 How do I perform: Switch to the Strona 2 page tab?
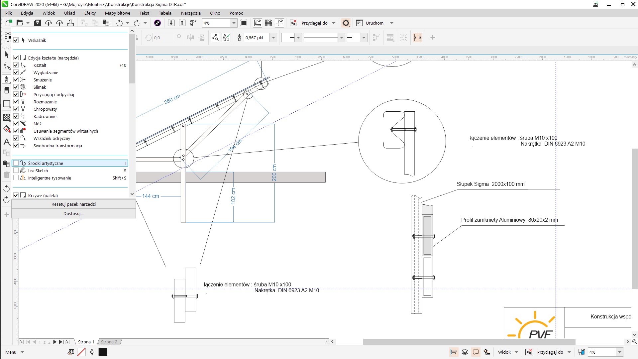click(109, 342)
